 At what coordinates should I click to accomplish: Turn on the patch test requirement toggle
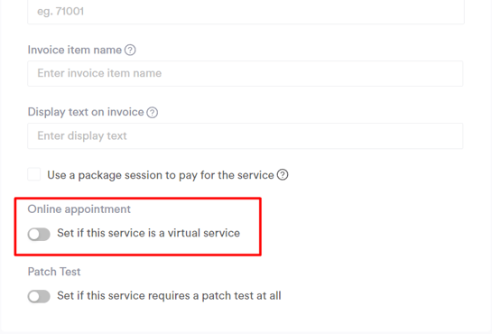(39, 296)
